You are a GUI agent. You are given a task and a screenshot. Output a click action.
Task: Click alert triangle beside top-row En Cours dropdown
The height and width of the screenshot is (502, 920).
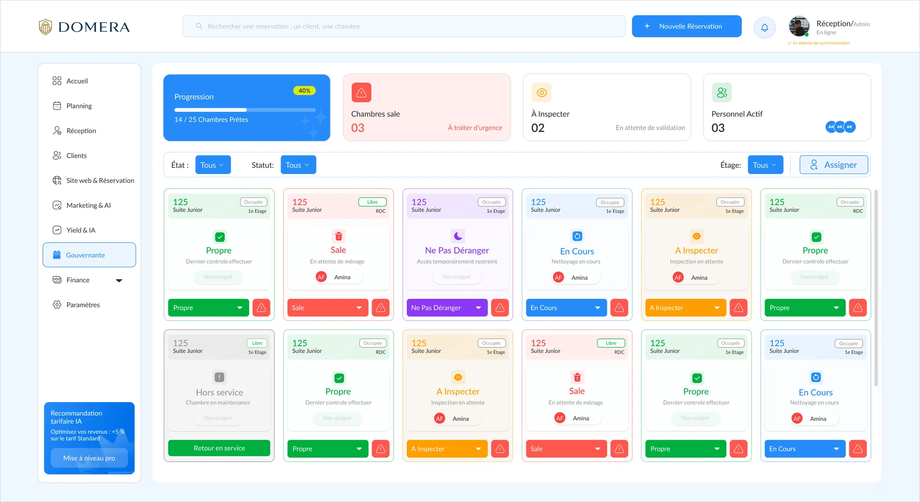(x=619, y=308)
